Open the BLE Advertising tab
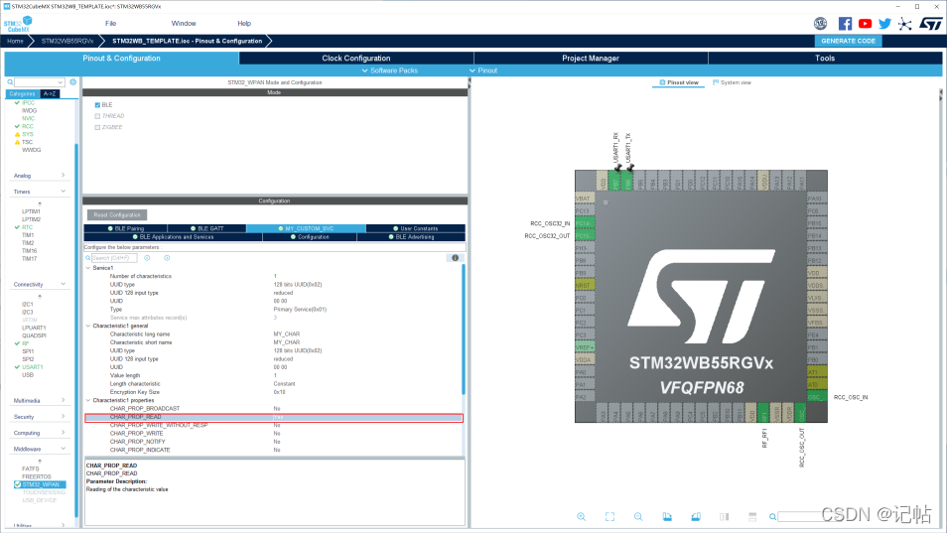 pos(411,237)
